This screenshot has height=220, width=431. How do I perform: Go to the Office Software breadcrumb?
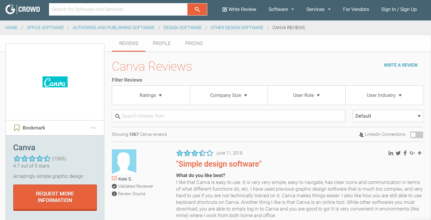45,28
